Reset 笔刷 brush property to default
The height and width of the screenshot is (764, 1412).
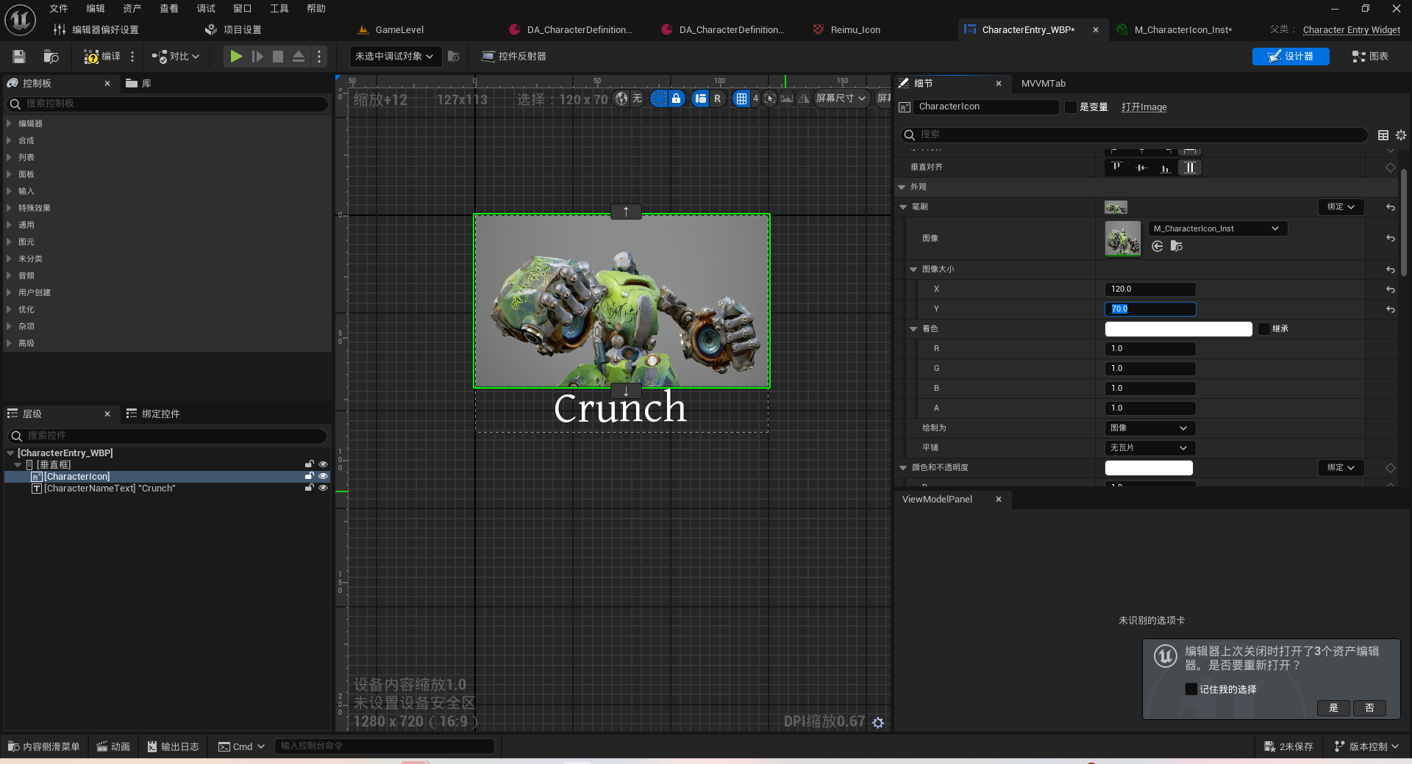tap(1391, 207)
